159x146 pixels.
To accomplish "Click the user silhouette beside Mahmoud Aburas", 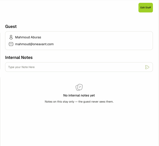I will pos(11,37).
